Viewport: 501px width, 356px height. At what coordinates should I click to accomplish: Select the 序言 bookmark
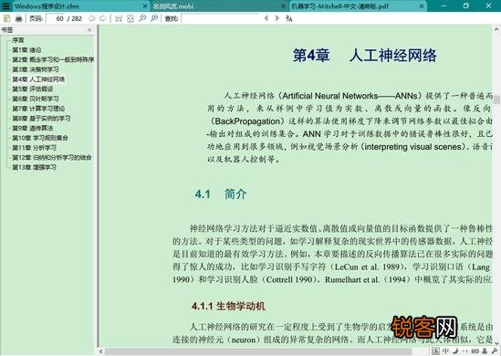18,40
